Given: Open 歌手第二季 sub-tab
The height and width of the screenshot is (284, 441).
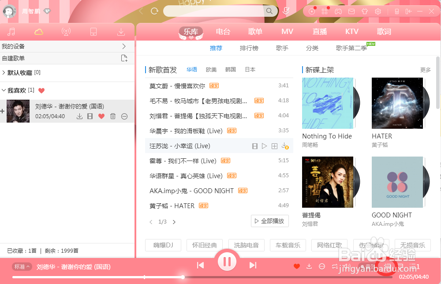Looking at the screenshot, I should [x=351, y=48].
